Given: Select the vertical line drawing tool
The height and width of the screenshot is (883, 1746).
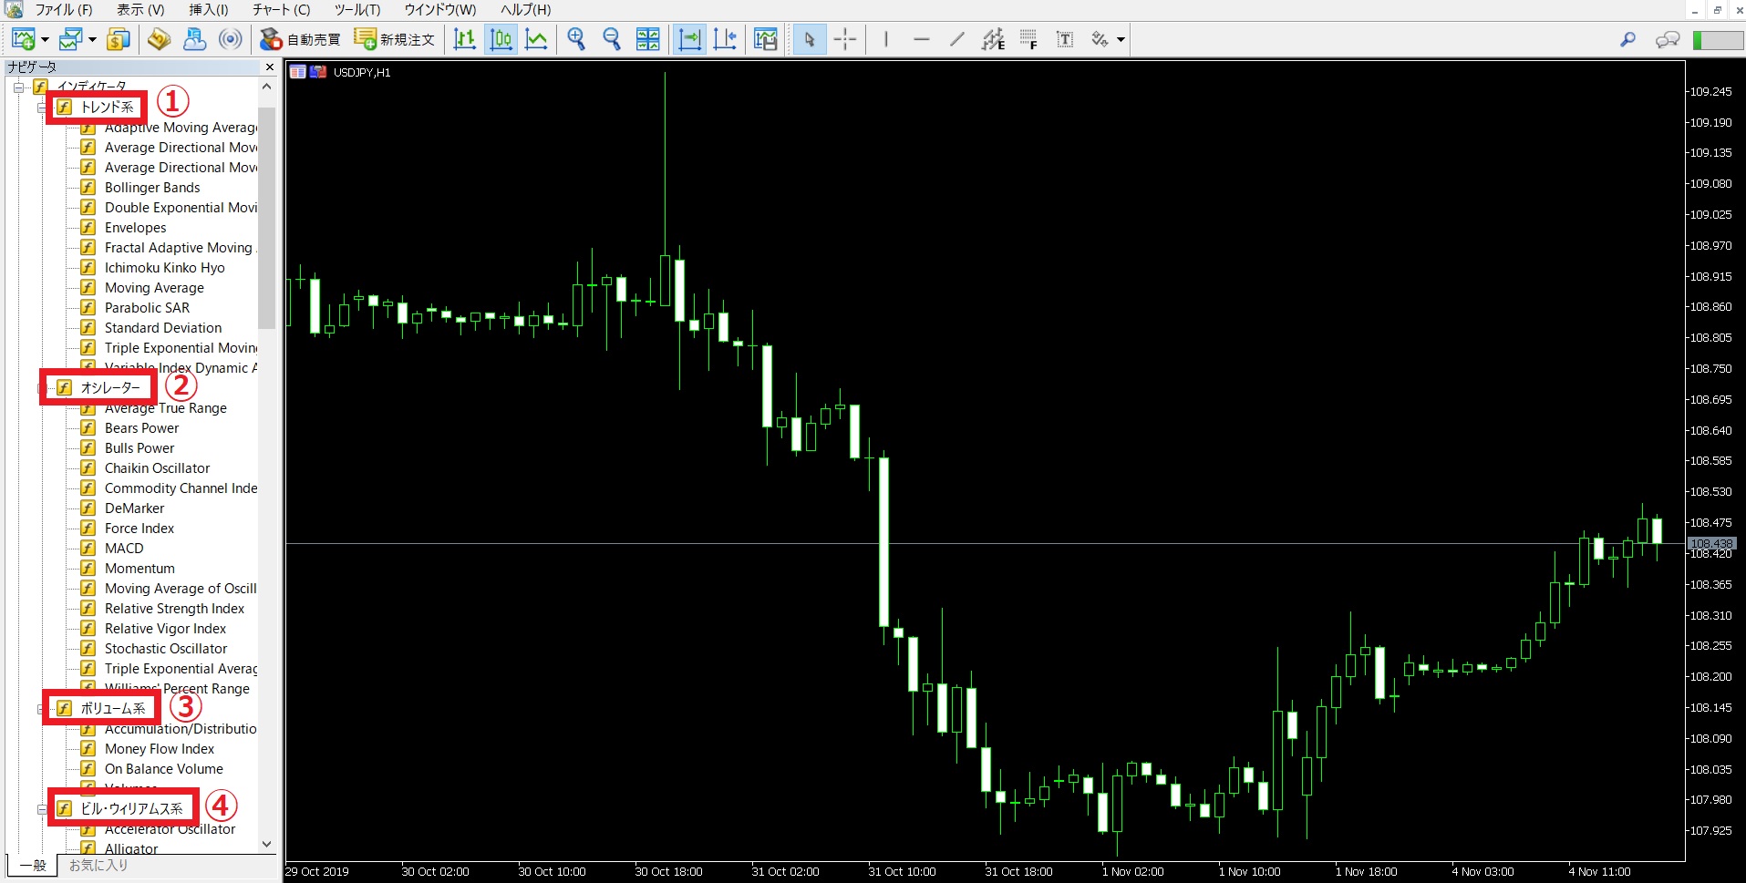Looking at the screenshot, I should click(885, 39).
